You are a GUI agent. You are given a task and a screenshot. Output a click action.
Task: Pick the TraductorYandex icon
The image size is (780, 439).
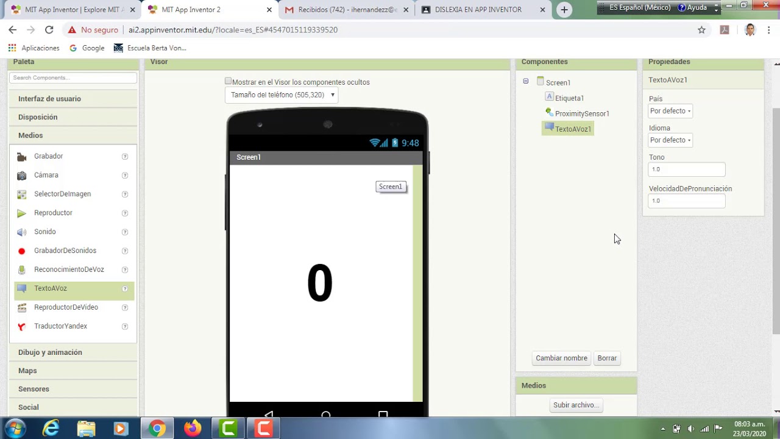click(x=22, y=327)
